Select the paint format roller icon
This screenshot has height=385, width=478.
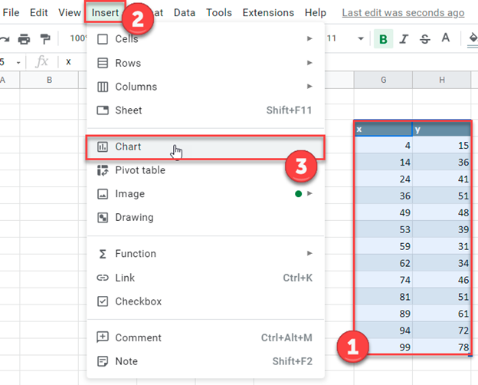[x=45, y=39]
